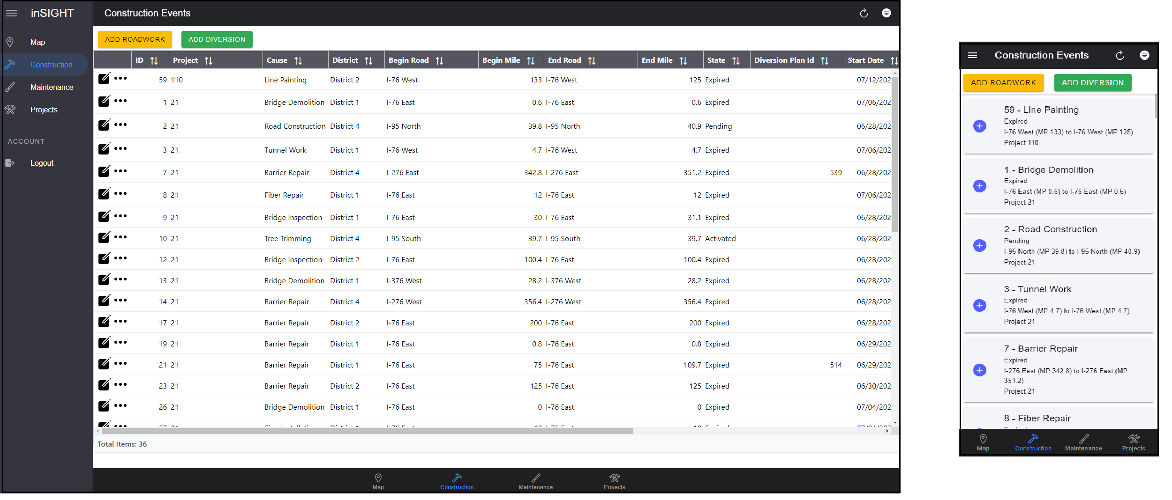Edit the event 10 Tree Trimming row
This screenshot has width=1172, height=500.
(x=104, y=237)
